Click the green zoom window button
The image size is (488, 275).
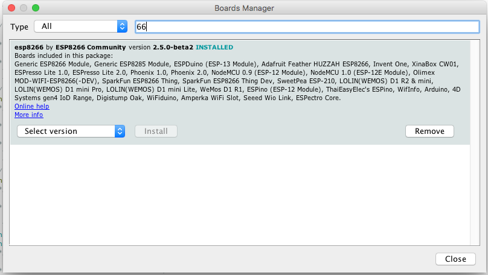pos(36,8)
